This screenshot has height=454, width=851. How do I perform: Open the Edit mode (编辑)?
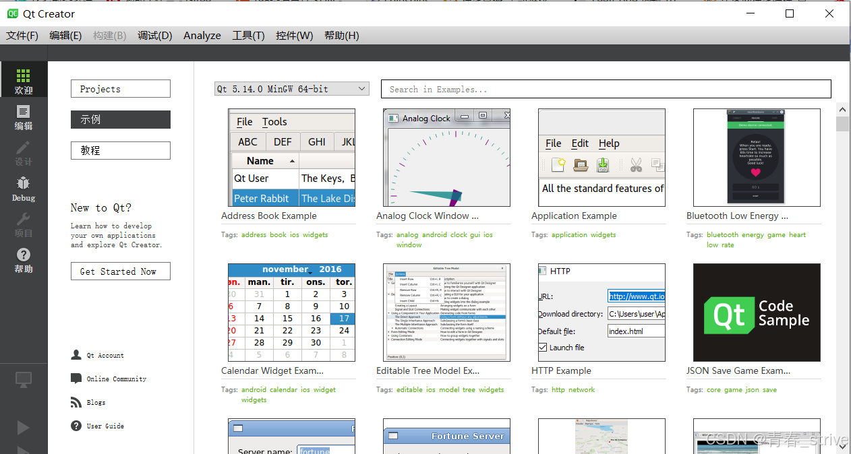pos(24,116)
